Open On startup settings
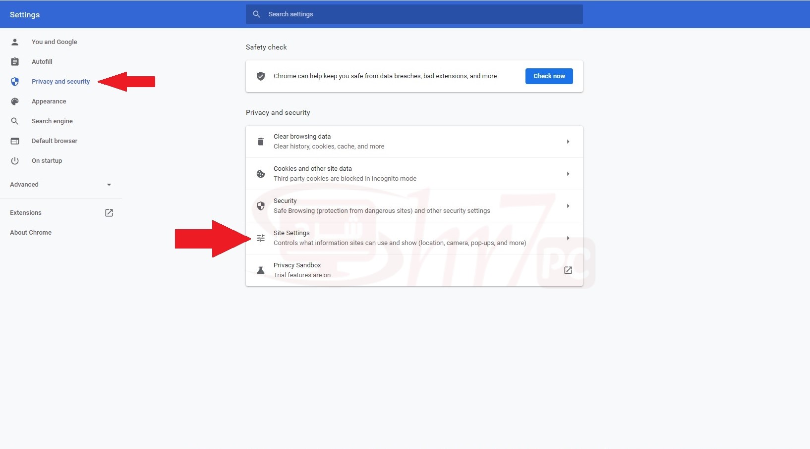The width and height of the screenshot is (810, 449). click(x=47, y=161)
